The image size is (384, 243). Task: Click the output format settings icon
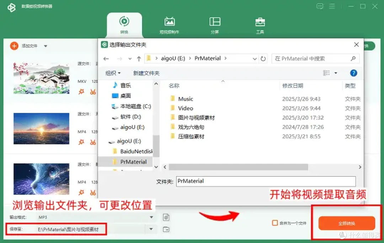point(166,217)
